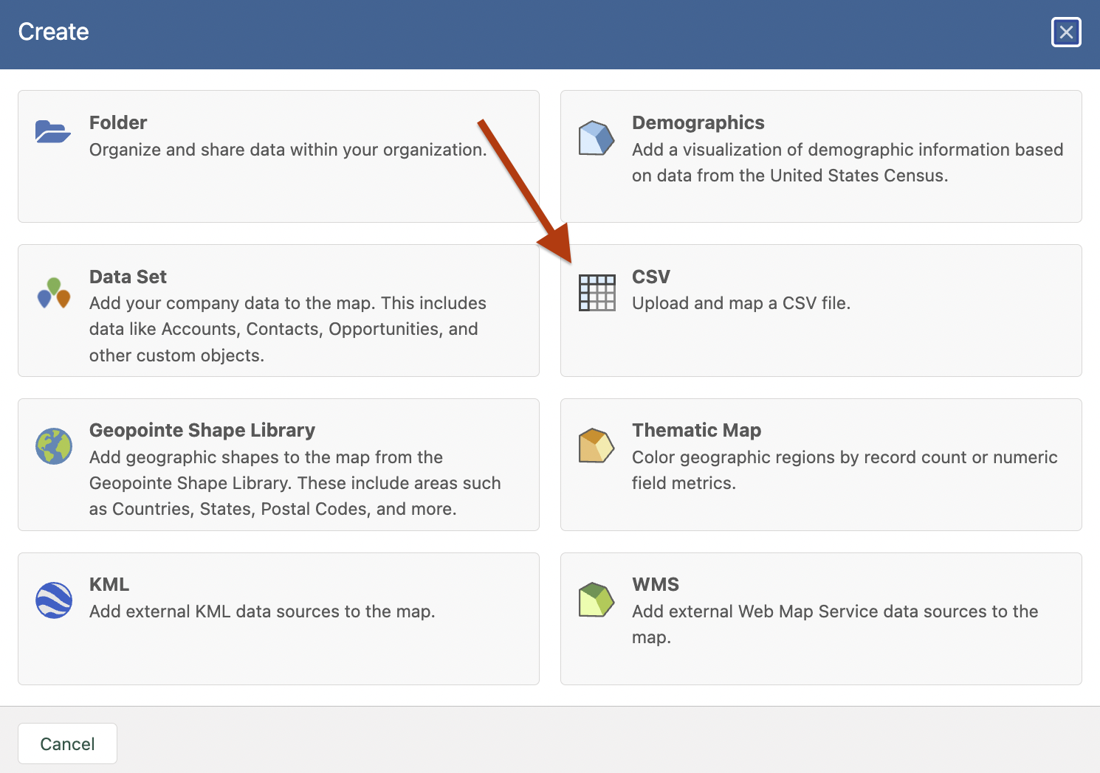
Task: Click 'Add external KML data sources' description
Action: [x=262, y=611]
